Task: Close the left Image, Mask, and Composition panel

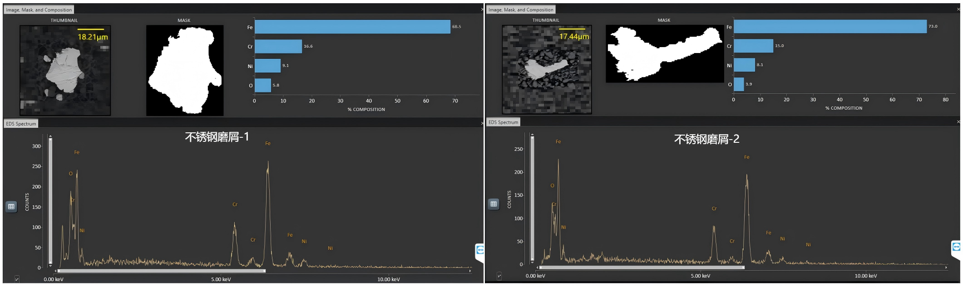Action: 482,10
